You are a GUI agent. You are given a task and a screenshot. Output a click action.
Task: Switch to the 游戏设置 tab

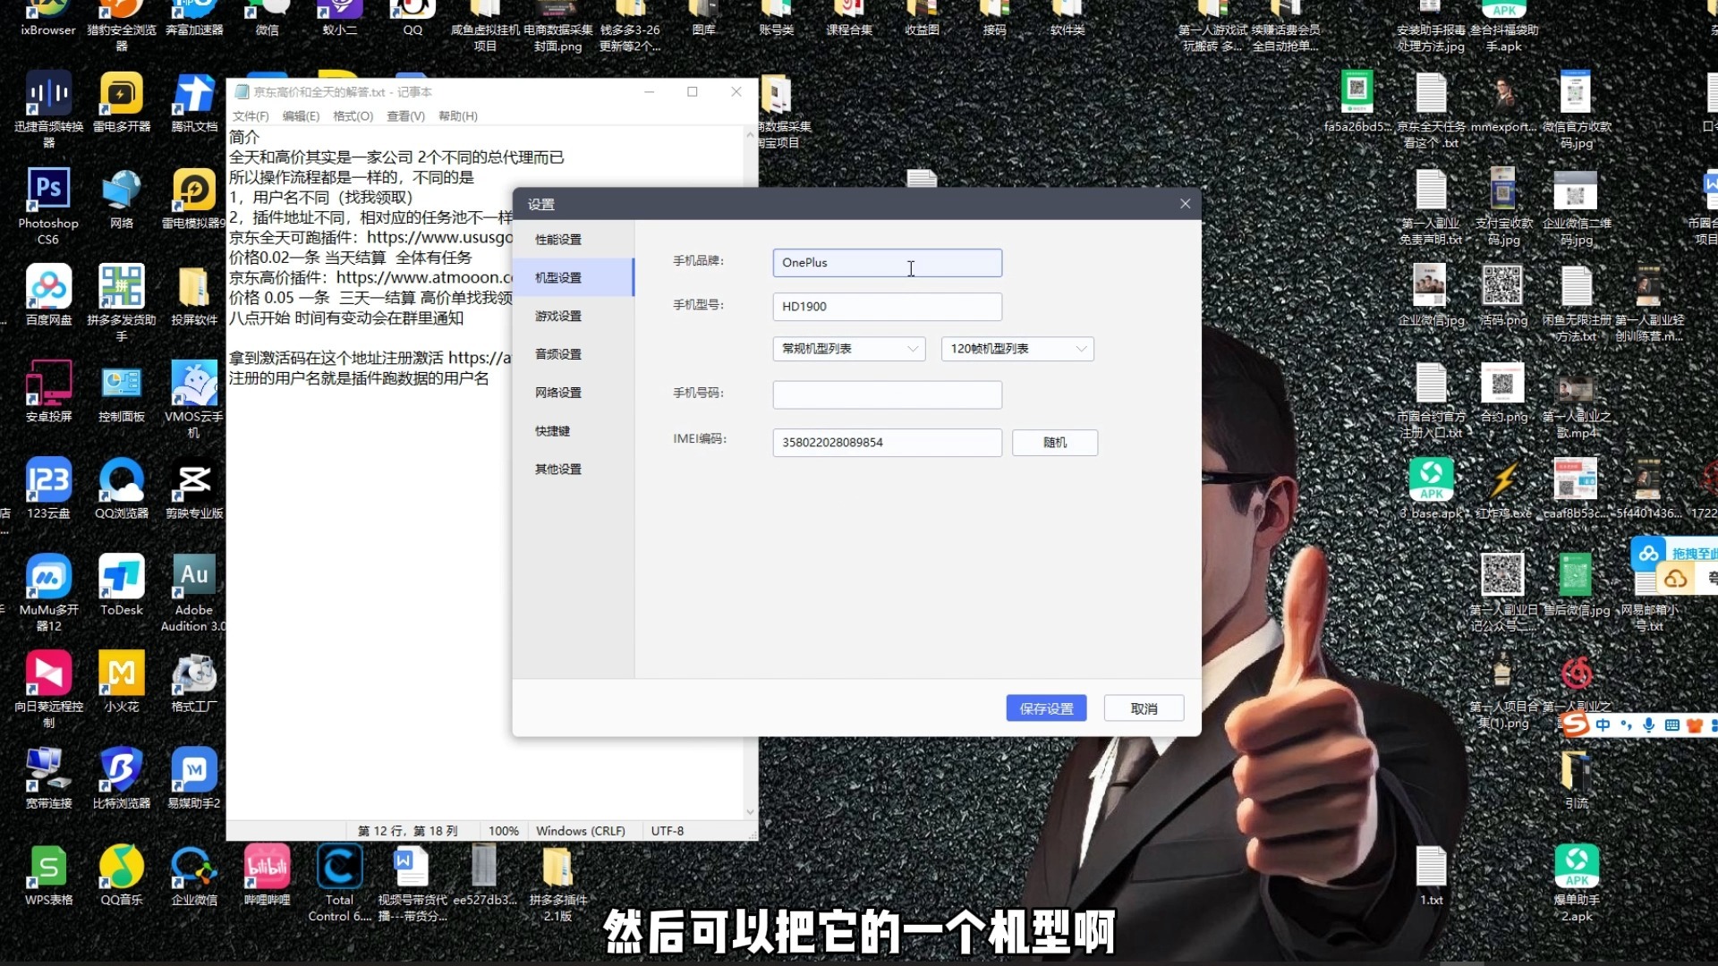tap(557, 316)
